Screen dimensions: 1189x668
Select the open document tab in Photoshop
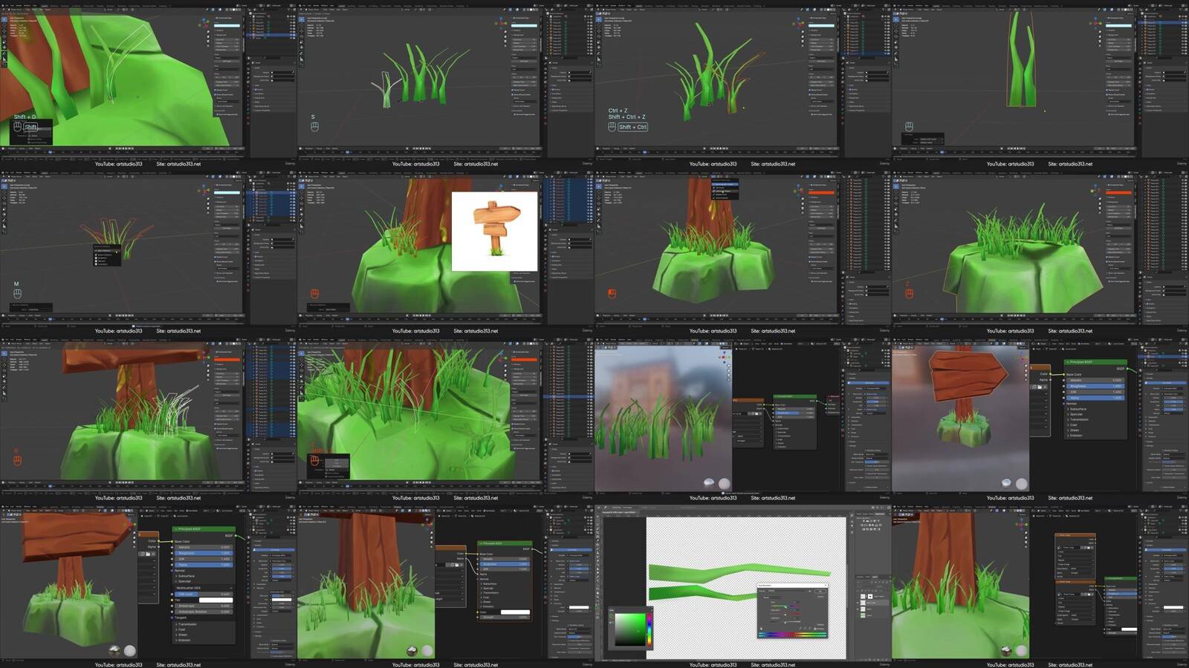coord(618,512)
